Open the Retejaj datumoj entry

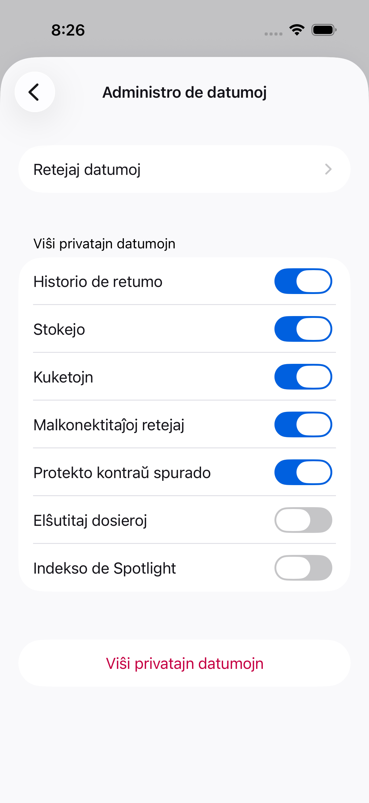point(184,169)
